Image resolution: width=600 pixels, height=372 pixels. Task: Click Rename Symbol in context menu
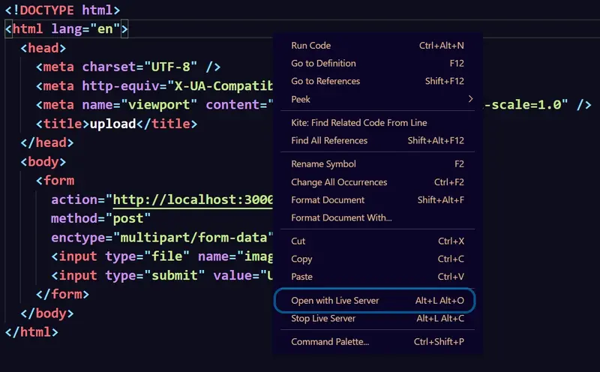pyautogui.click(x=323, y=164)
